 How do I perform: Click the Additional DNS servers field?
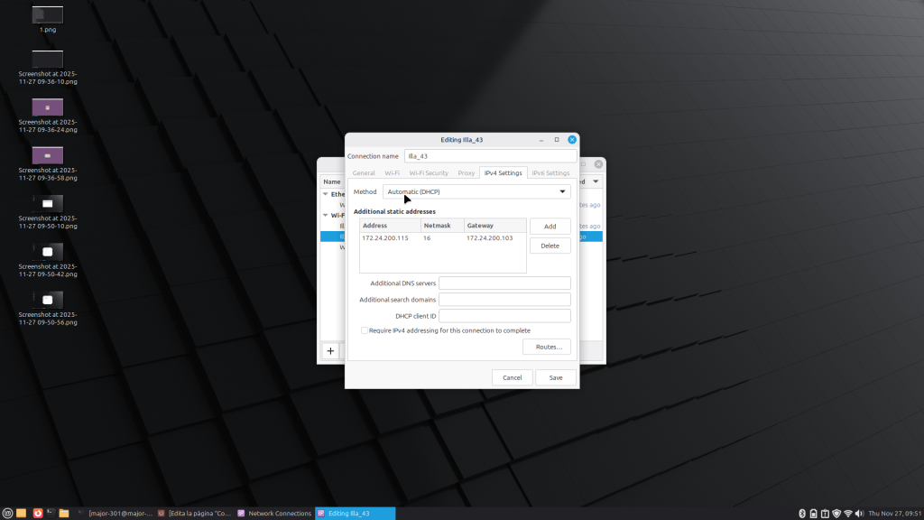coord(504,283)
